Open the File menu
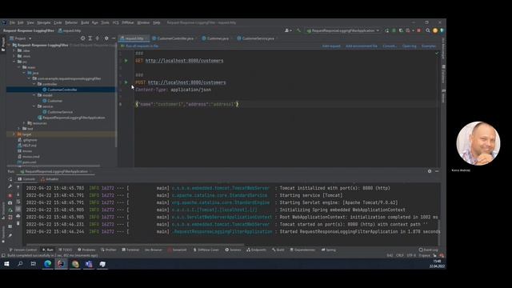Screen dimensions: 512x288 (x=12, y=22)
